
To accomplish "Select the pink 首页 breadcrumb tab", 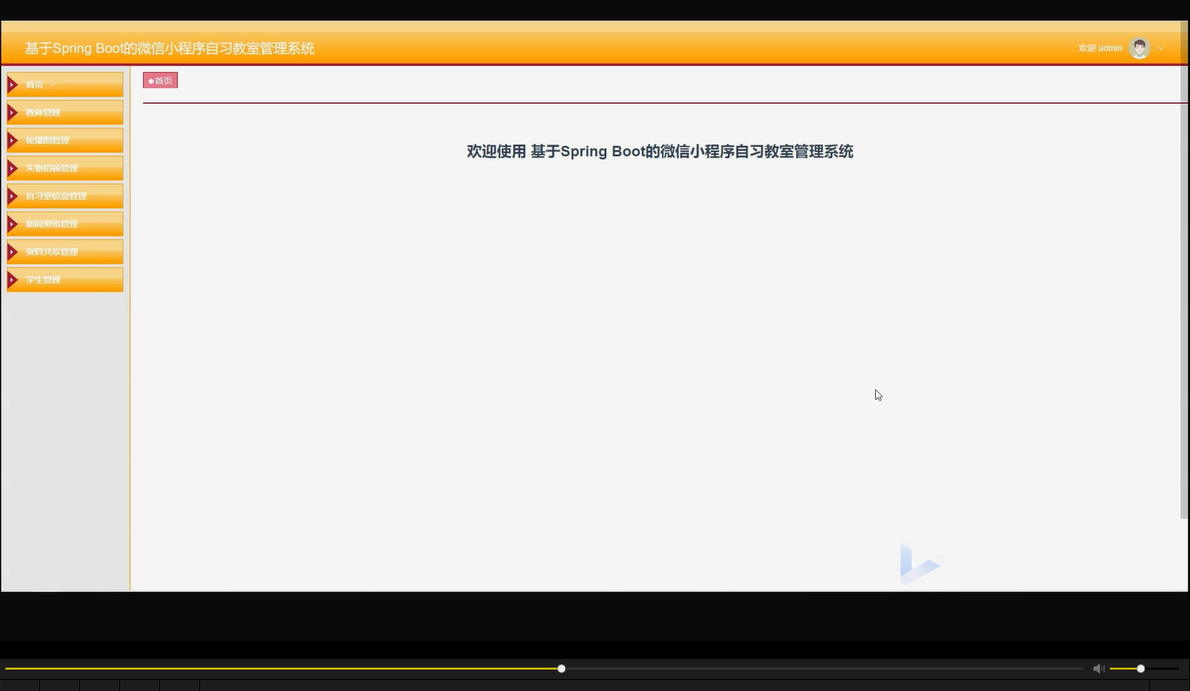I will (x=160, y=80).
